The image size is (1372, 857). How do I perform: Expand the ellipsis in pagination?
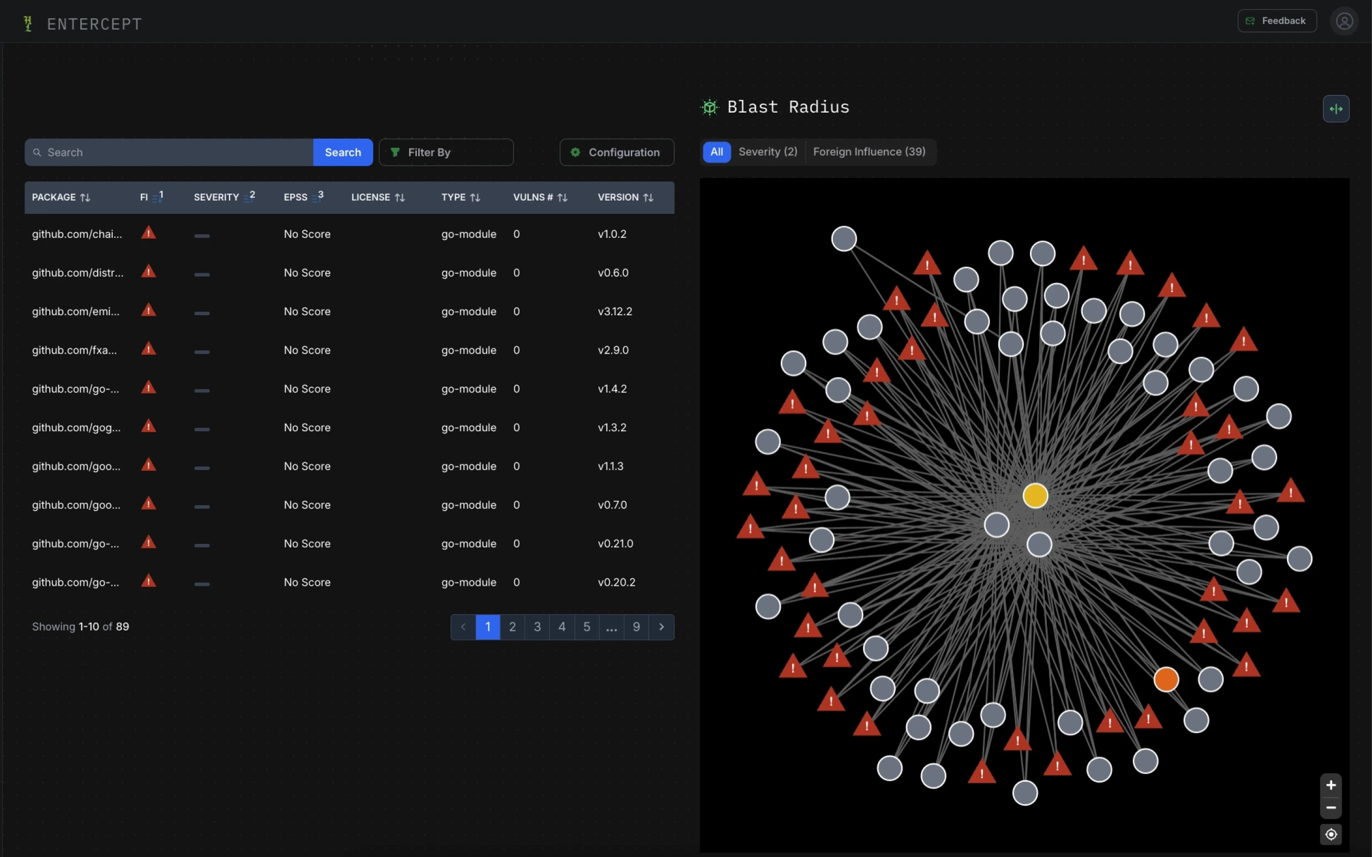pyautogui.click(x=611, y=627)
